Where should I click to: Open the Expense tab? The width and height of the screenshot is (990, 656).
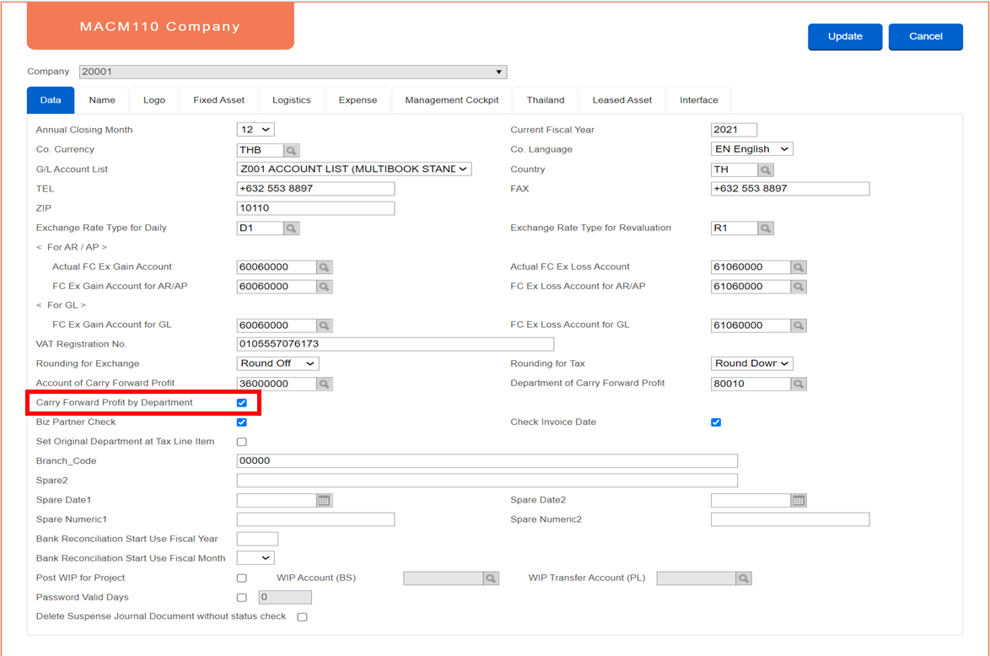pyautogui.click(x=358, y=100)
